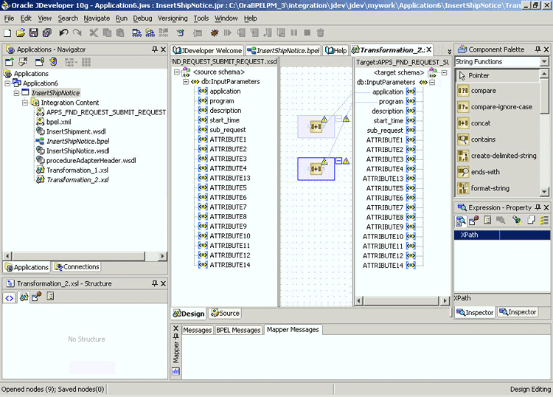Collapse the InsertShipNotice project node

point(16,93)
